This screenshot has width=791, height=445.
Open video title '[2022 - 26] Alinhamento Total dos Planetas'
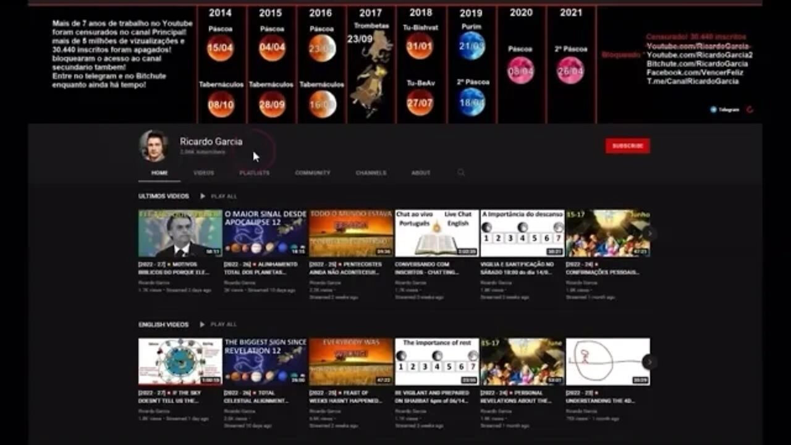pyautogui.click(x=261, y=268)
